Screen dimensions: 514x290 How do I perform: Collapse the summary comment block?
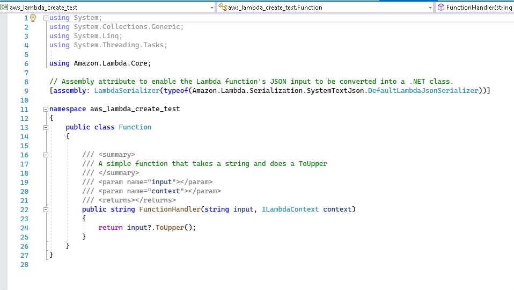tap(46, 155)
